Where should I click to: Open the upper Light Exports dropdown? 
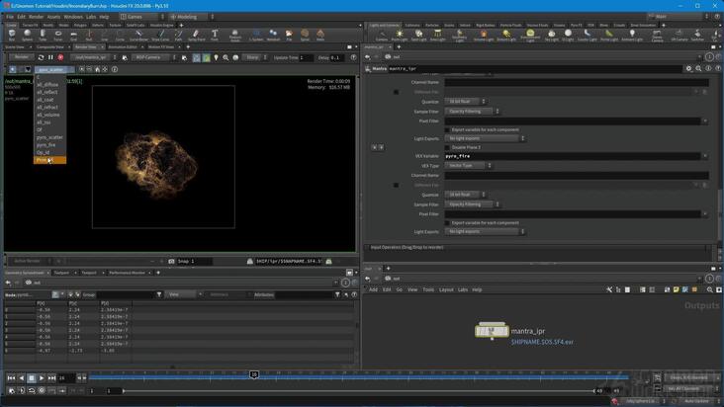click(485, 138)
